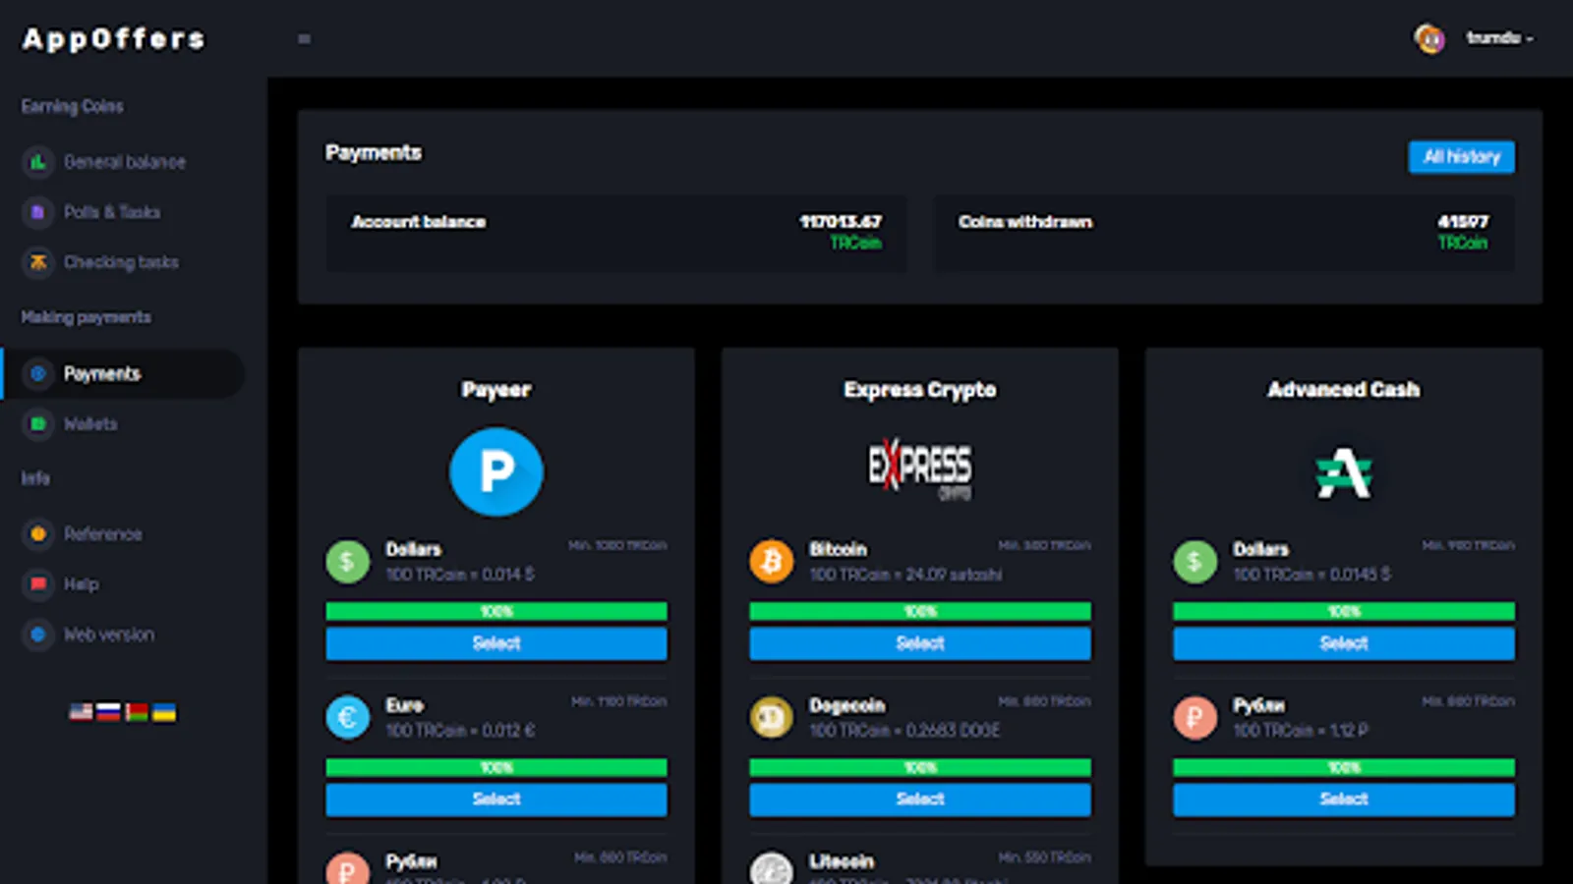Viewport: 1573px width, 884px height.
Task: Select Advanced Cash Dollars payout
Action: 1344,643
